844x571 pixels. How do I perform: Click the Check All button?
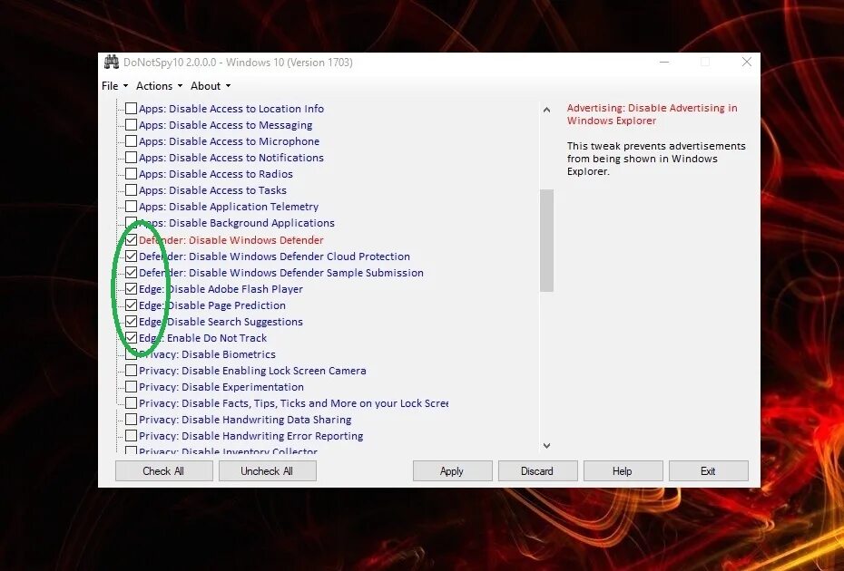tap(163, 471)
